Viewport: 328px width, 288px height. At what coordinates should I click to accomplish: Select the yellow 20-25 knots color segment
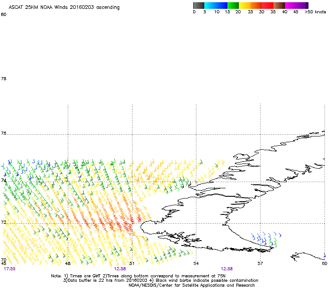(245, 5)
